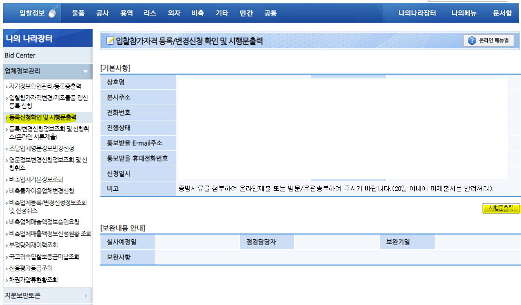
Task: Click the 지문보안토큰 section header
Action: pos(48,296)
